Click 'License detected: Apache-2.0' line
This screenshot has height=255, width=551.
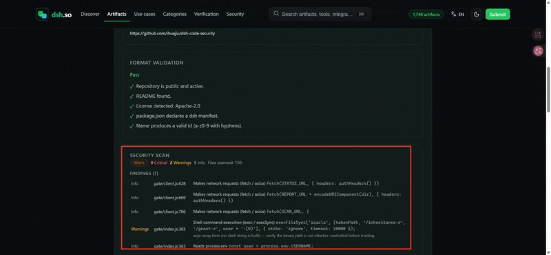tap(165, 106)
